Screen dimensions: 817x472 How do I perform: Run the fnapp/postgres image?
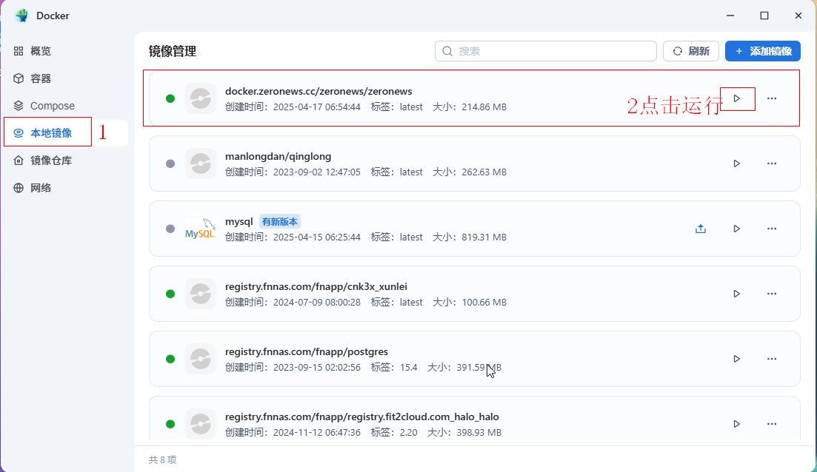pos(737,359)
